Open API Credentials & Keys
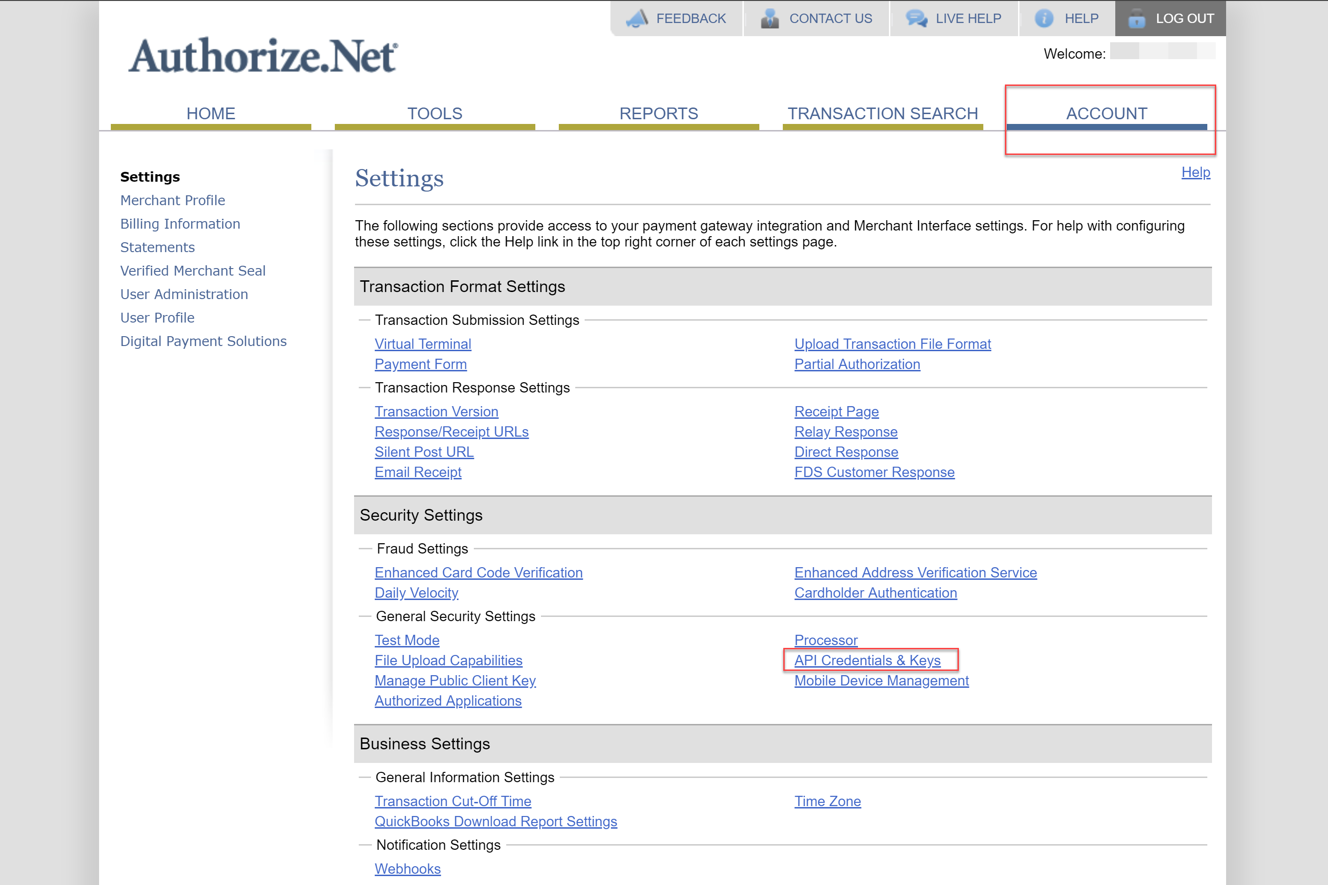 point(867,661)
